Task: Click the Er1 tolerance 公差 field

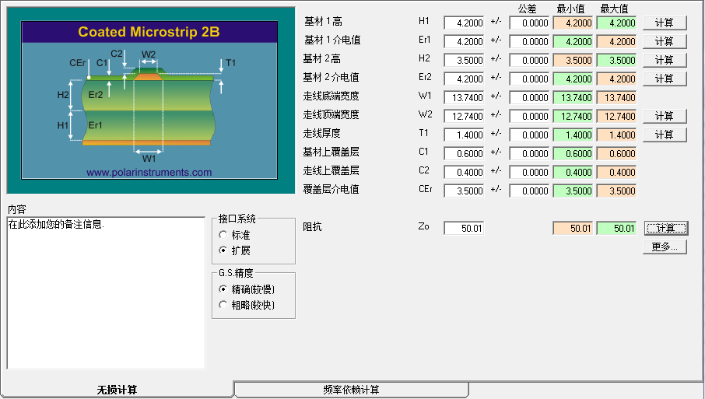Action: (529, 41)
